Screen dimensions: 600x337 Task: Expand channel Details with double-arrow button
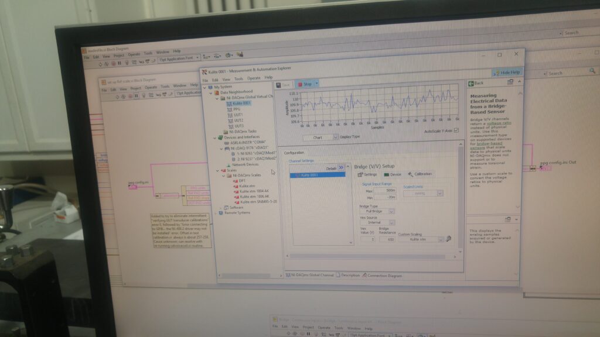tap(340, 167)
